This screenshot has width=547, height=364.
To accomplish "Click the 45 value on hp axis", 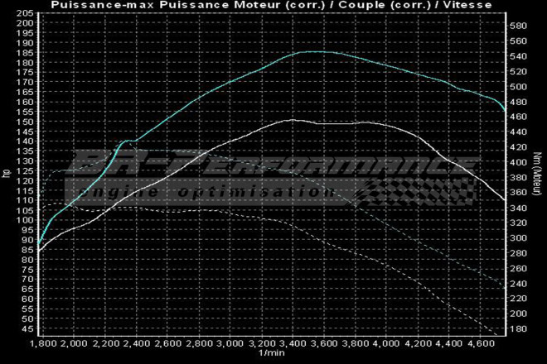I will point(27,328).
